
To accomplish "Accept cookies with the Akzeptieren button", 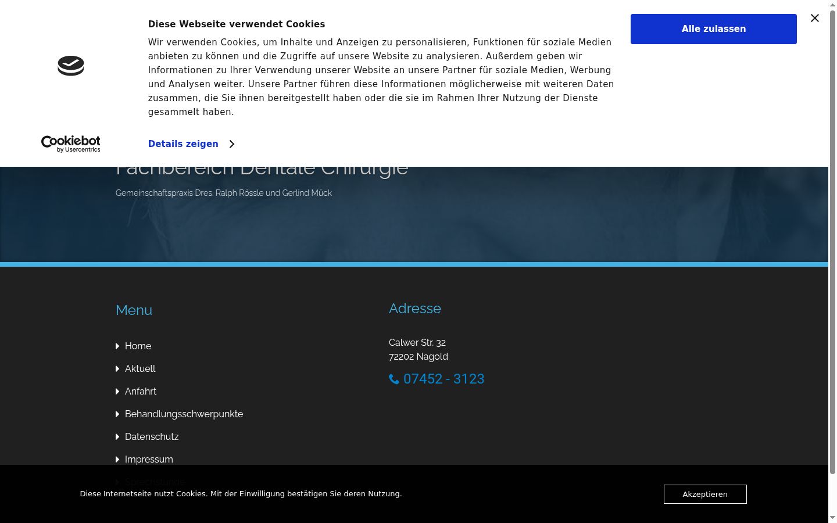I will coord(705,494).
